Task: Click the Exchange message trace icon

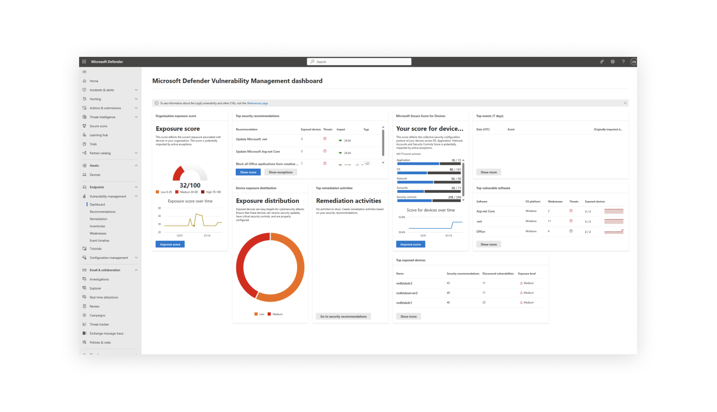Action: pos(84,334)
